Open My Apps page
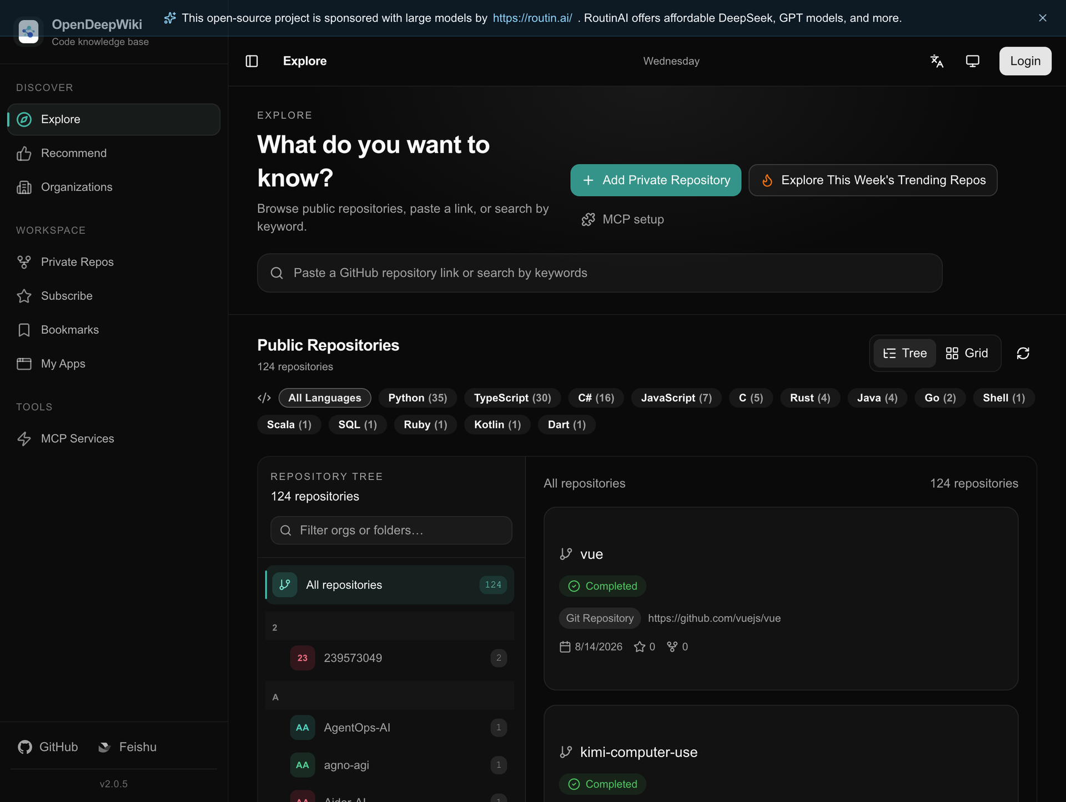Screen dimensions: 1066x802 click(114, 364)
